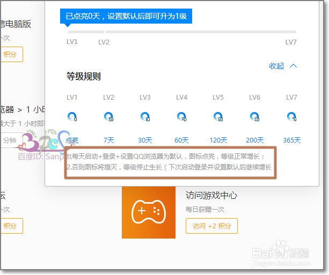Click the 积分 button under 电脑版
This screenshot has height=275, width=329.
coord(11,55)
